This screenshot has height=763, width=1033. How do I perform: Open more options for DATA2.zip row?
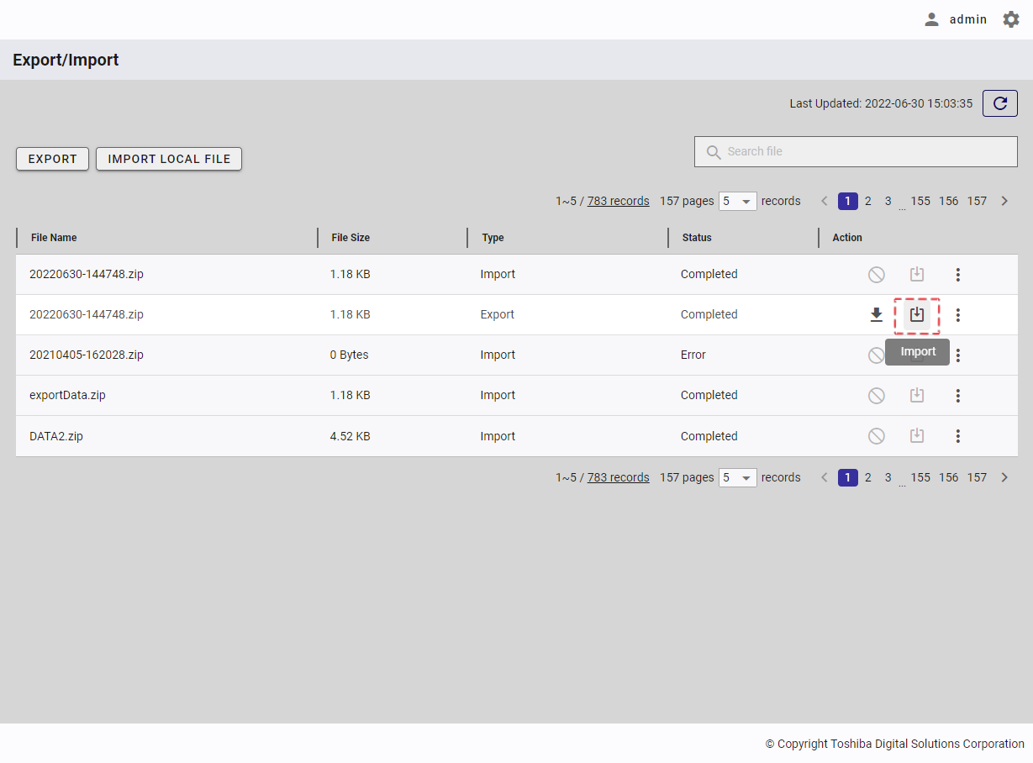(957, 436)
